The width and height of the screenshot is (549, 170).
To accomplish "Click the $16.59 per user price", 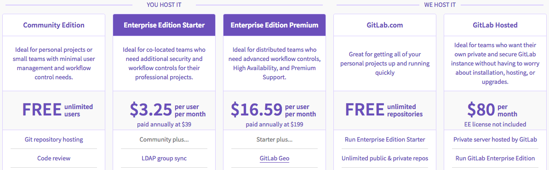I will [x=274, y=110].
